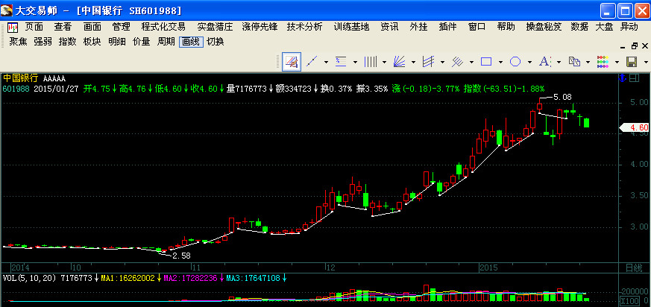Select the text annotation A tool
Image resolution: width=651 pixels, height=307 pixels.
click(544, 61)
